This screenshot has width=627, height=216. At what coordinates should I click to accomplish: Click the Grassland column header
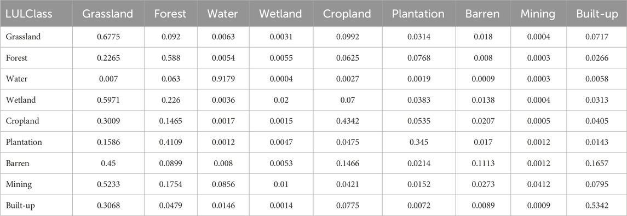point(107,14)
